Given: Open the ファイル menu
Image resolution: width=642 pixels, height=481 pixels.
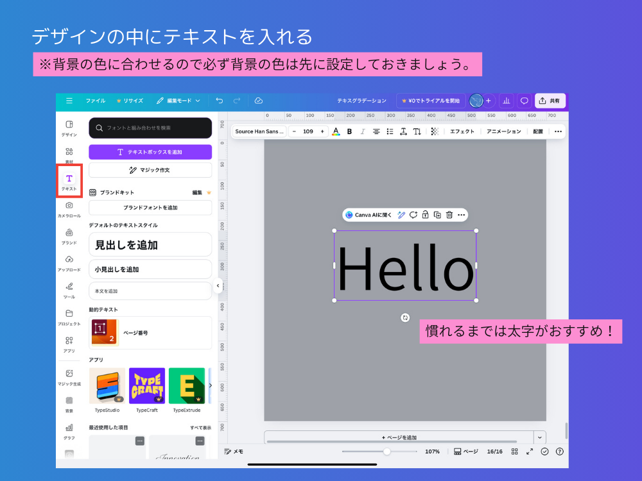Looking at the screenshot, I should (97, 101).
